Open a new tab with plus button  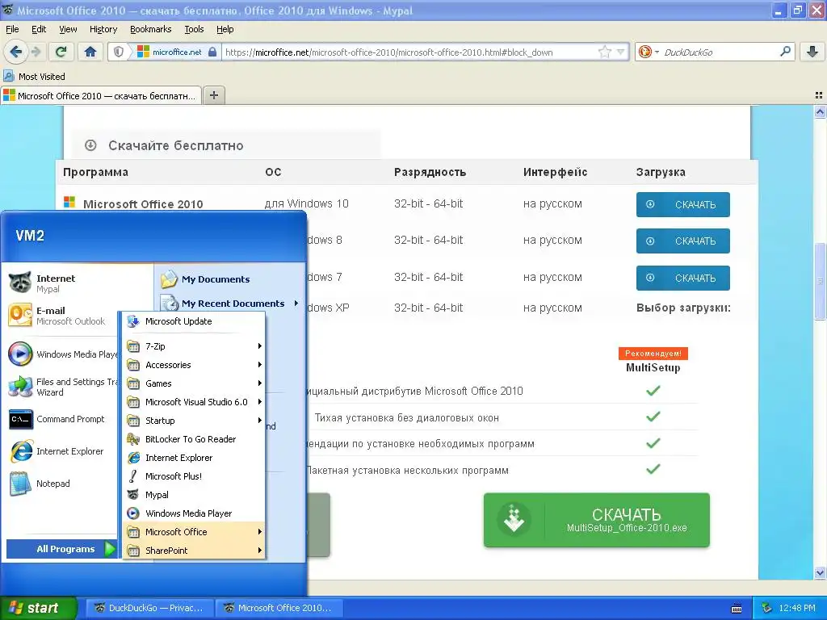(x=213, y=95)
